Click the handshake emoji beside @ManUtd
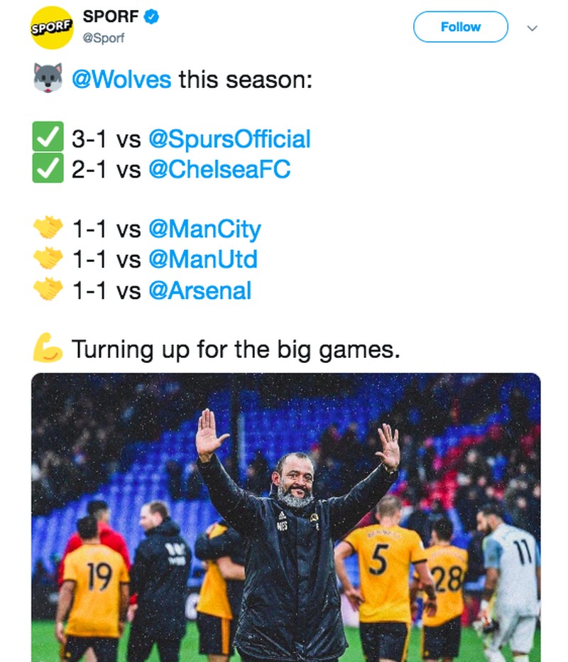 click(48, 259)
